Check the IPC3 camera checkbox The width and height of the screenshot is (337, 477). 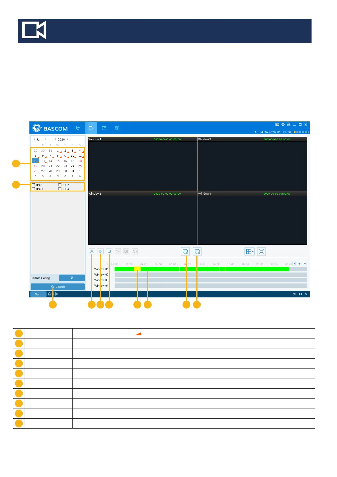(x=33, y=189)
